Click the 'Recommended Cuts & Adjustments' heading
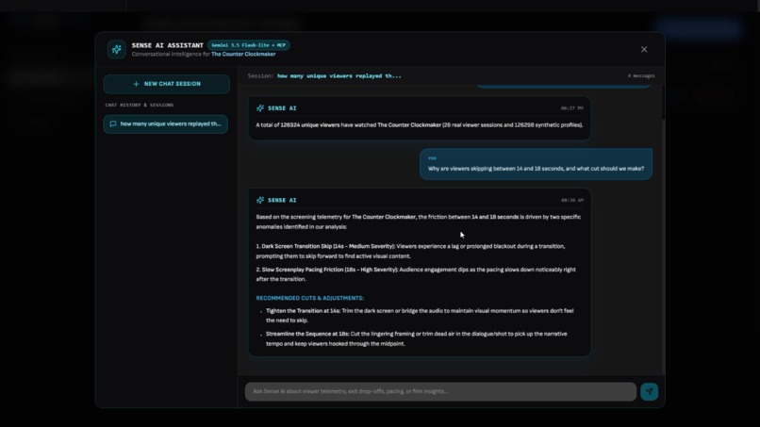Viewport: 760px width, 427px height. click(309, 298)
